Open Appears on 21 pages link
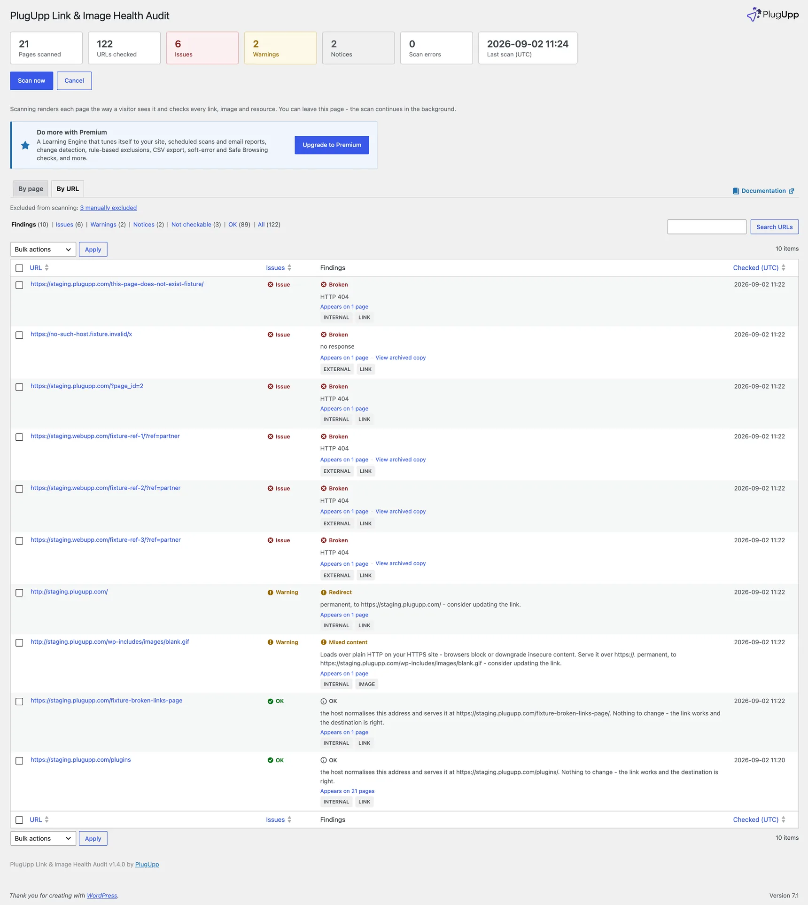 pos(347,791)
